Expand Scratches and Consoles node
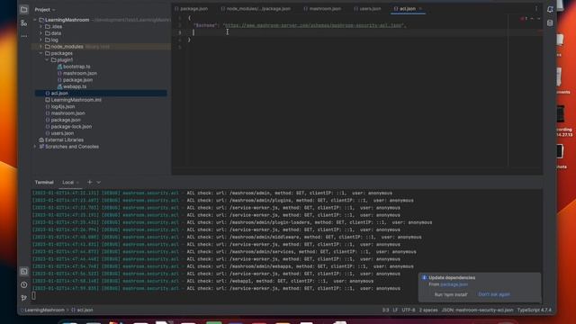Screen dimensions: 576x324 tap(35, 147)
